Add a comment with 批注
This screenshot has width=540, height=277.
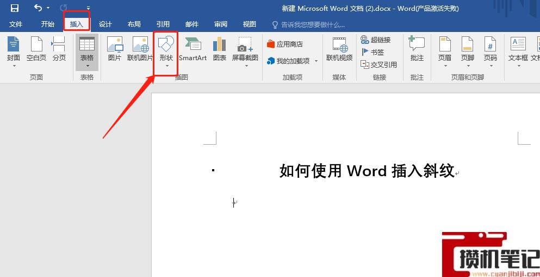[x=417, y=50]
